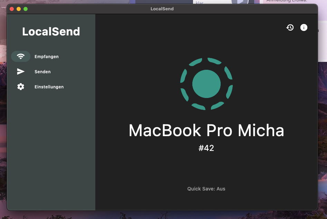Show the info icon details

304,28
